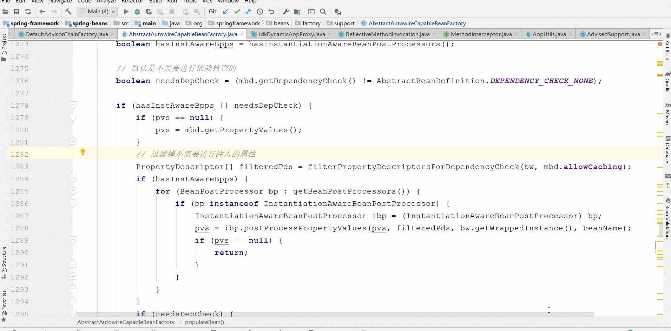The height and width of the screenshot is (331, 671).
Task: Close the AbstractAutowireCapableBeanFactory.java tab
Action: click(242, 34)
